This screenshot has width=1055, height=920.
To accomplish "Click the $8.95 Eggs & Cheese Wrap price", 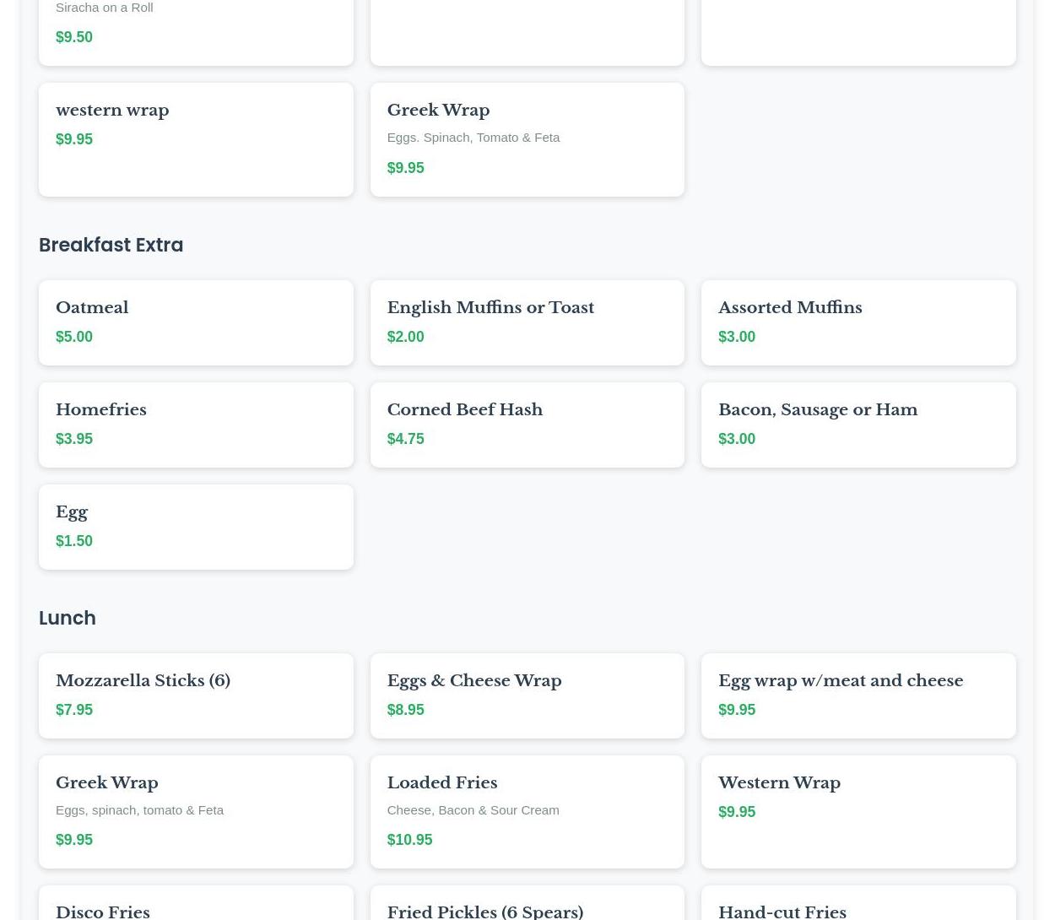I will (405, 710).
